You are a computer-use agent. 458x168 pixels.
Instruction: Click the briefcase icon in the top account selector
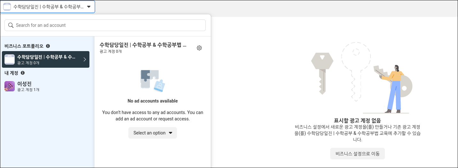[7, 7]
